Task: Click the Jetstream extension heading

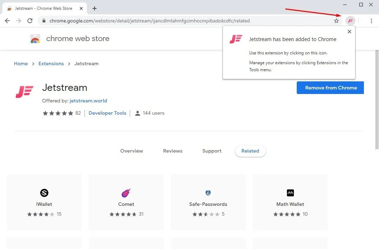Action: (65, 87)
